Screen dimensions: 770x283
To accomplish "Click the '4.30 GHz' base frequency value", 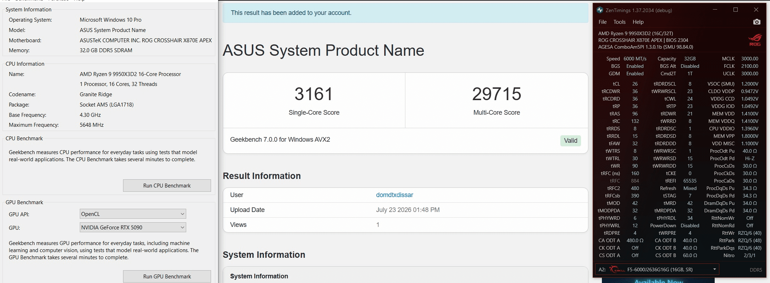I will tap(90, 115).
